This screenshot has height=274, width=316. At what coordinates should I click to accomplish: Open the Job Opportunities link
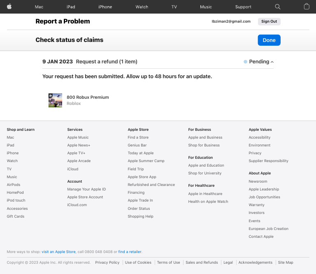click(x=264, y=197)
